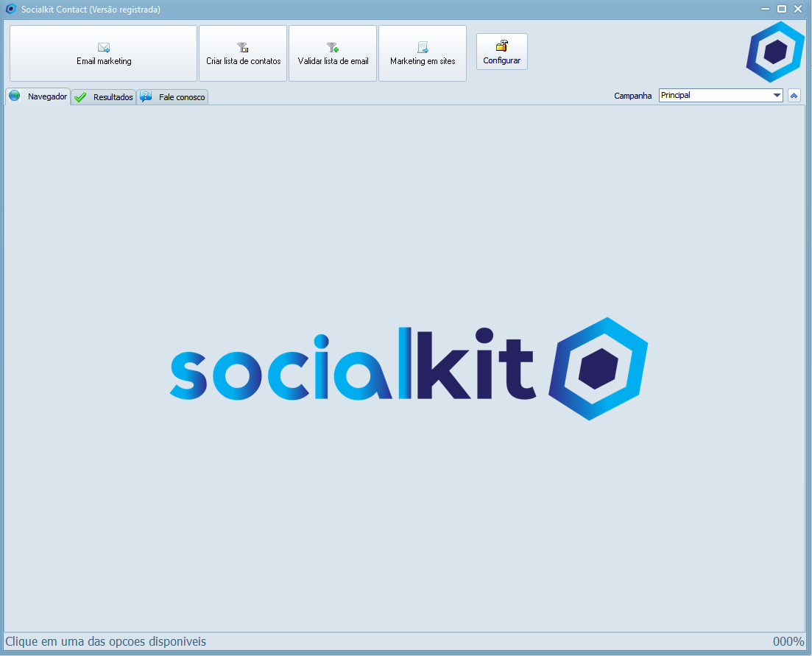Click the Socialkit app icon in title bar
The width and height of the screenshot is (812, 656).
[10, 10]
